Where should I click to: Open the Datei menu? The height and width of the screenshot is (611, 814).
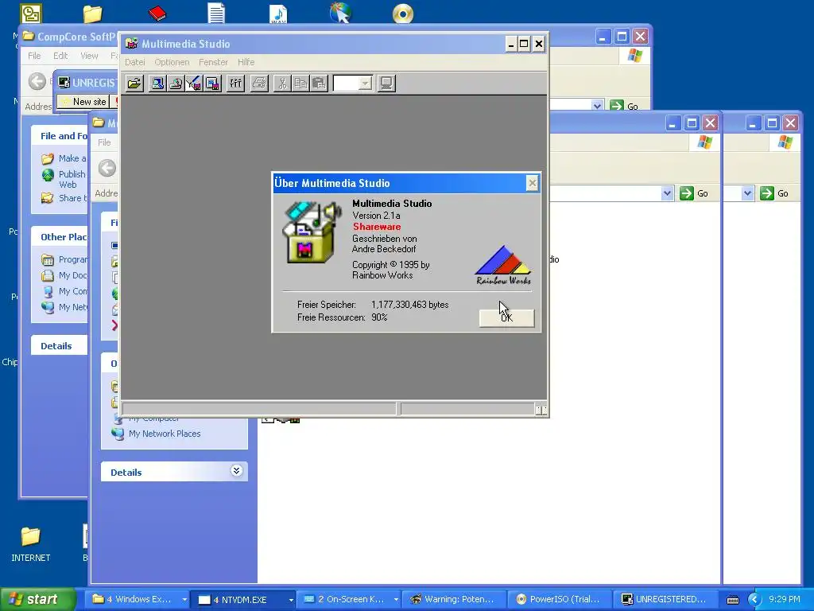point(135,62)
